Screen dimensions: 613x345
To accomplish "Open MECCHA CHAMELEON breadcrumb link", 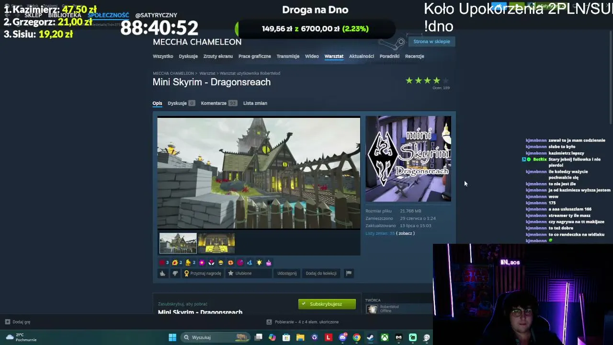I will (173, 73).
